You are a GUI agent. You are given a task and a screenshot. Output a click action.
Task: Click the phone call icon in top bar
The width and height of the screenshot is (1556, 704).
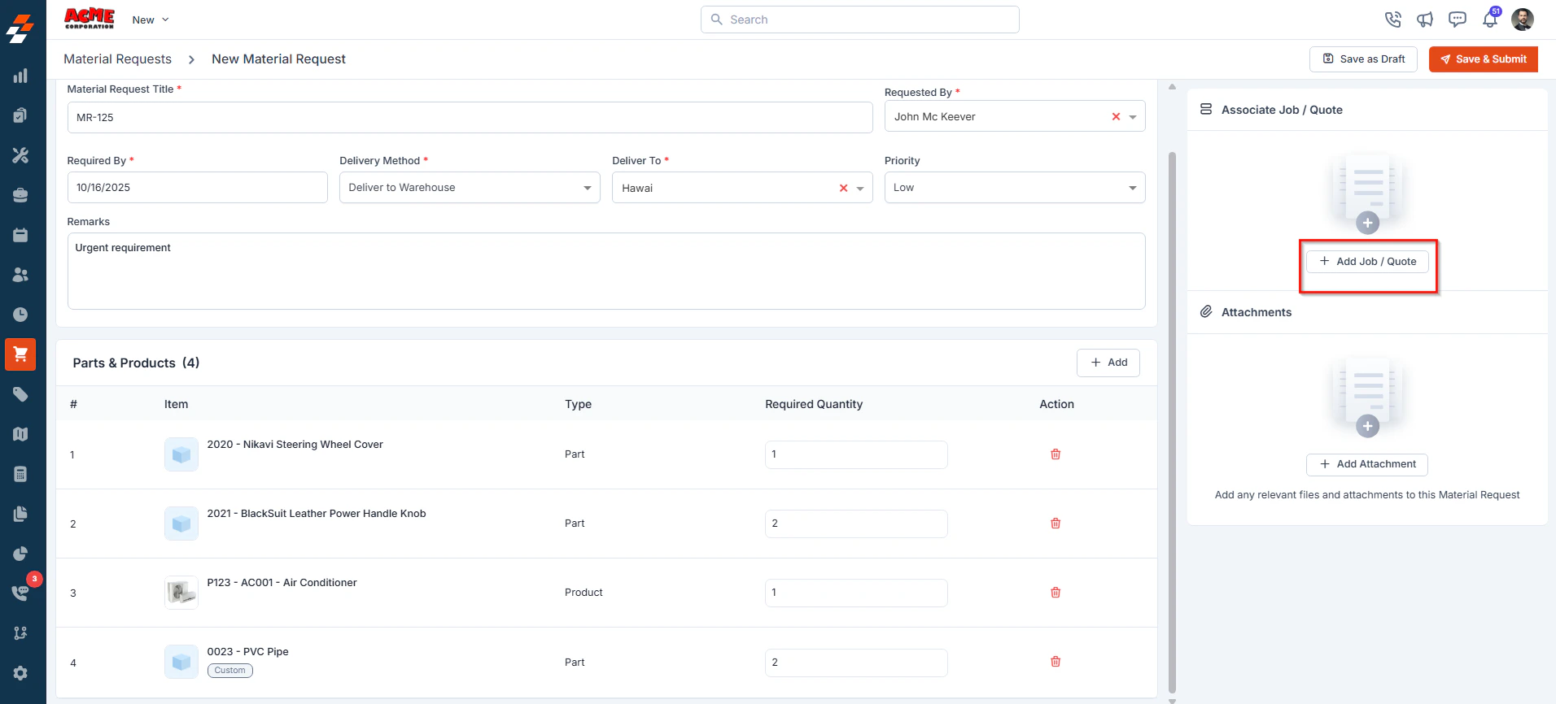1393,20
